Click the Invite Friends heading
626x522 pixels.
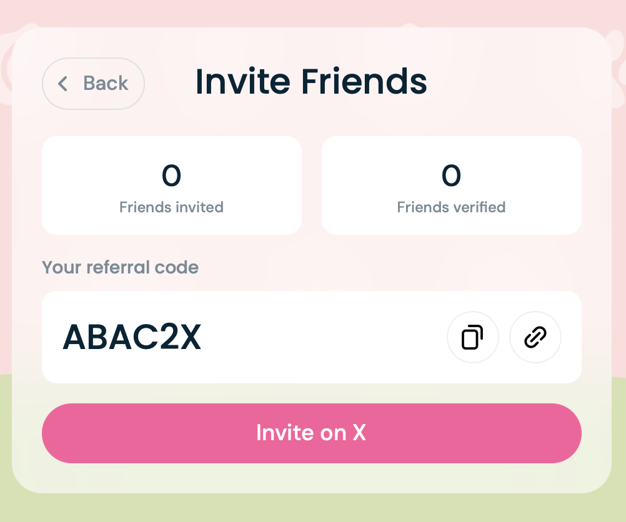tap(311, 82)
